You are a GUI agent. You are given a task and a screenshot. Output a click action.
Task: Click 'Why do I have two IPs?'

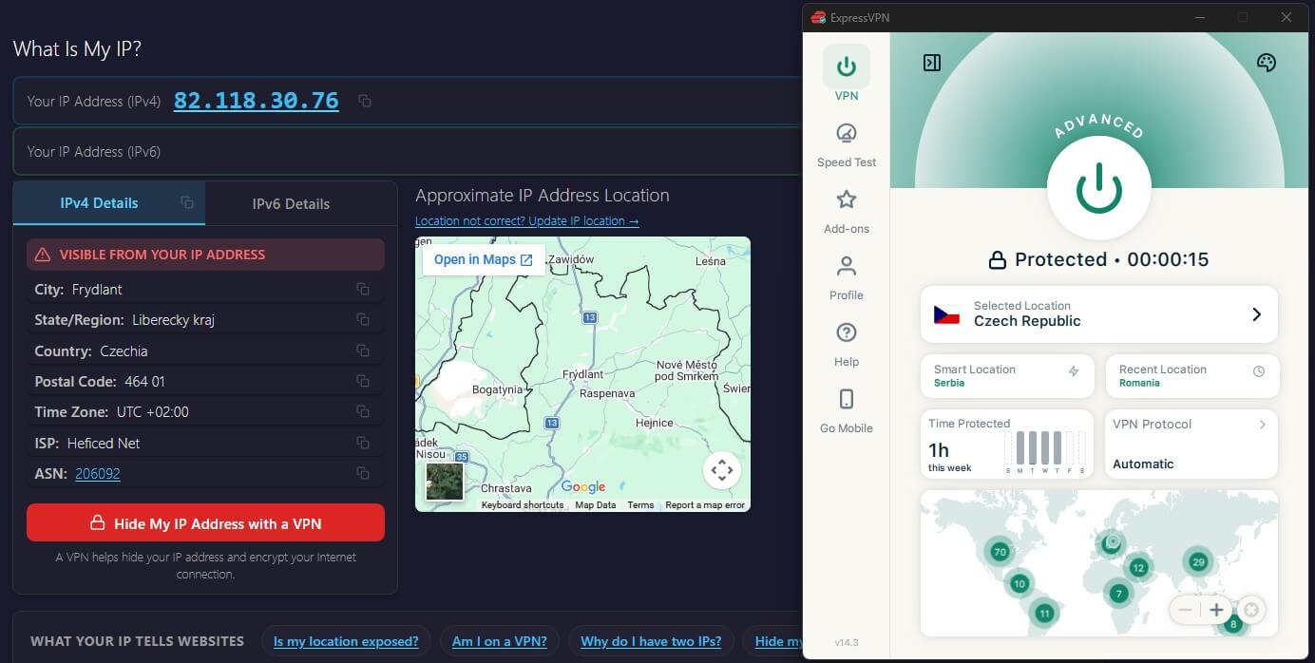pos(651,641)
